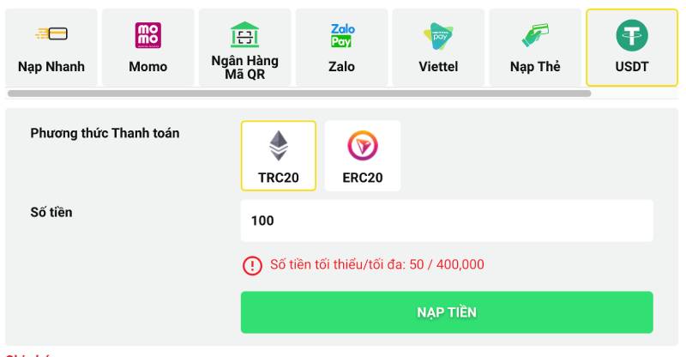Open the Ngân Hàng Mã QR tab label

point(244,67)
